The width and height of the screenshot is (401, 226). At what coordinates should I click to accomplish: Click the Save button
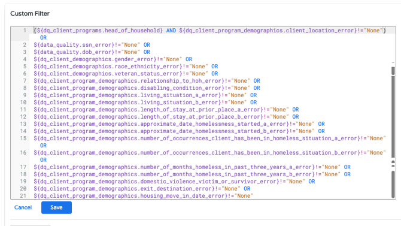56,207
